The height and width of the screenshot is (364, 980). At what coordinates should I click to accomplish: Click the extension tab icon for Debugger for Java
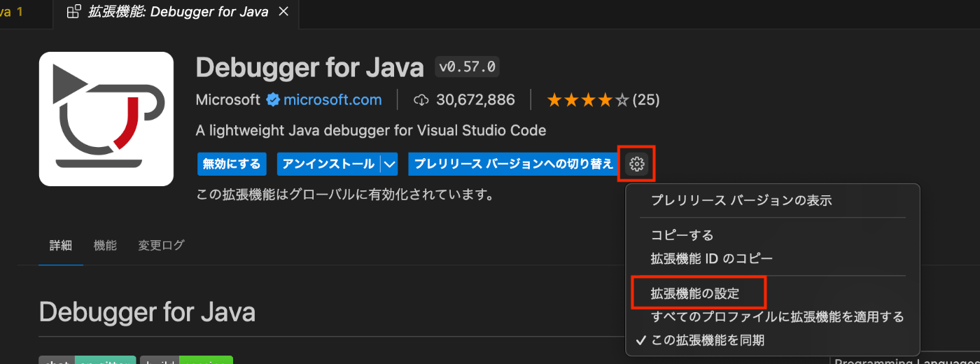[x=73, y=13]
